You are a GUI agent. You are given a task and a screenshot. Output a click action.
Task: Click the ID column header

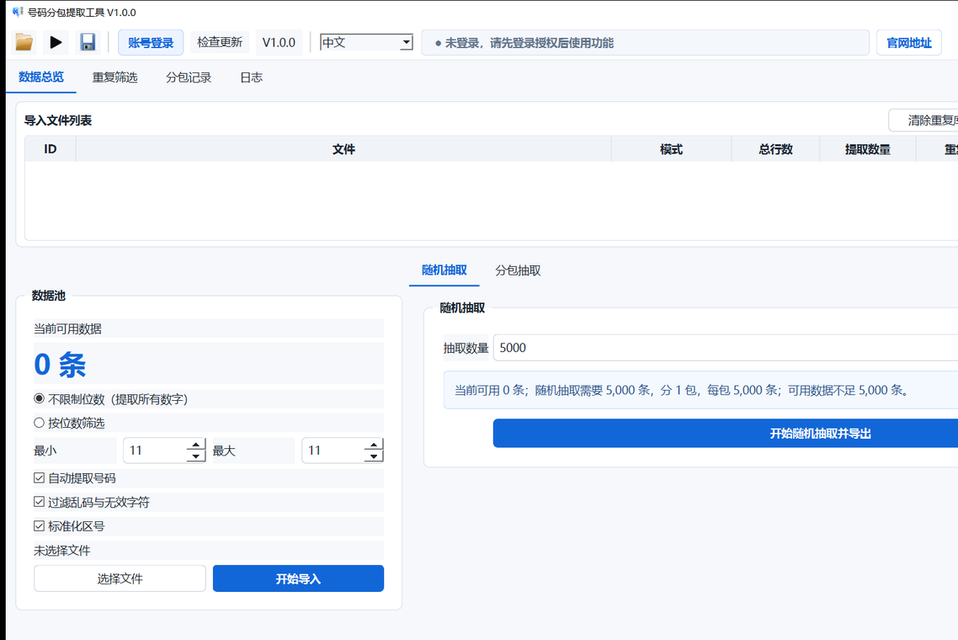click(51, 149)
